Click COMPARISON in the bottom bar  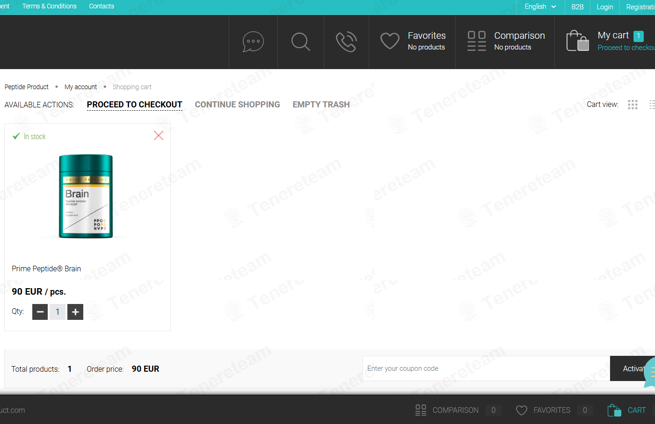[455, 410]
